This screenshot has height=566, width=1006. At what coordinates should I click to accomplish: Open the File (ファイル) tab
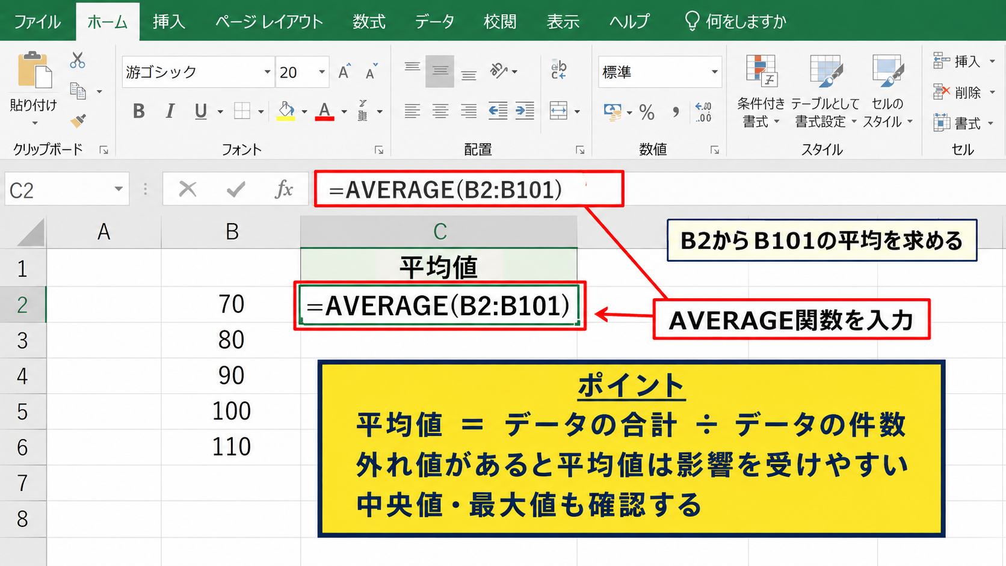coord(37,22)
